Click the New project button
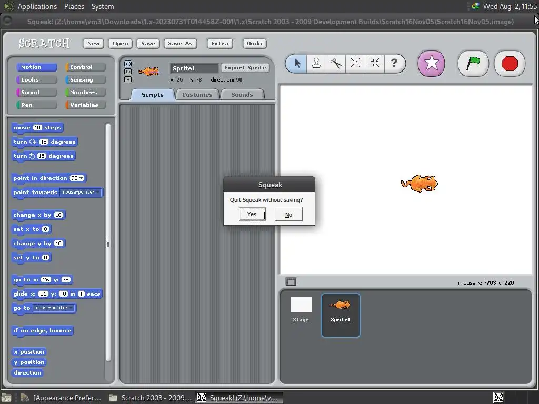Image resolution: width=539 pixels, height=404 pixels. coord(94,43)
